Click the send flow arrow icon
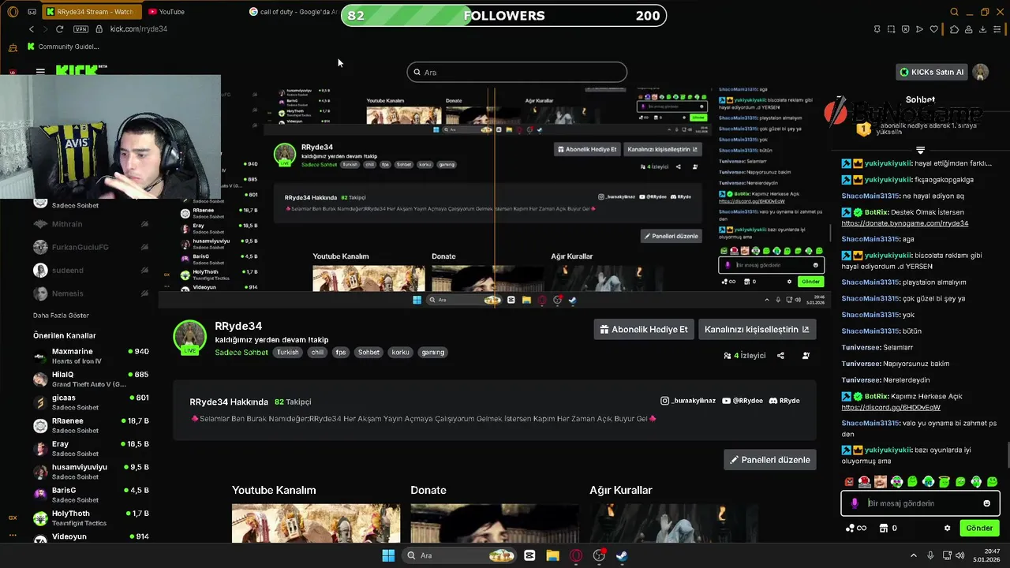The width and height of the screenshot is (1010, 568). [x=919, y=29]
